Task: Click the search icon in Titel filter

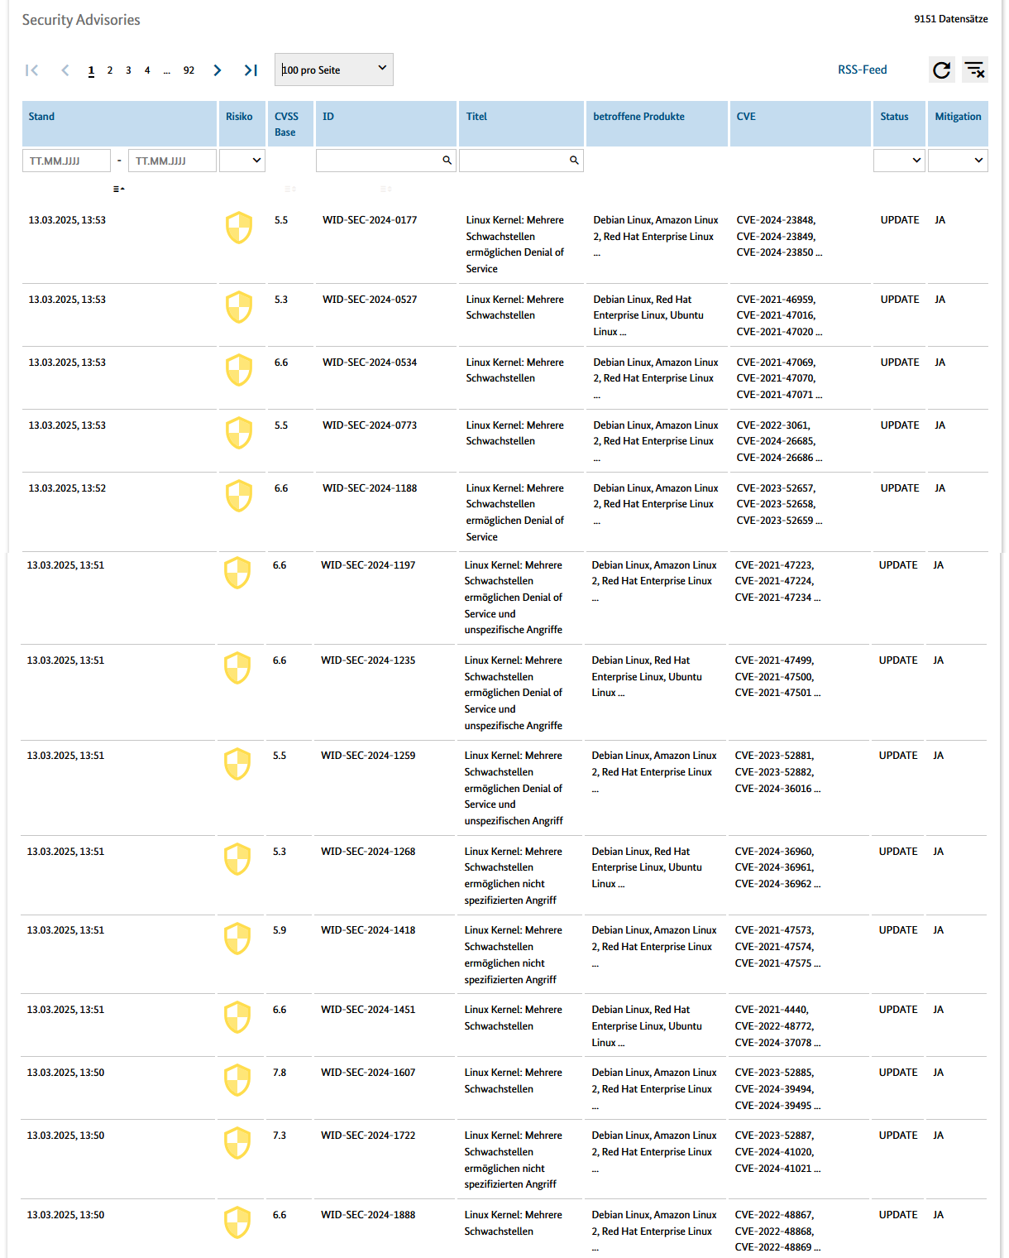Action: click(574, 161)
